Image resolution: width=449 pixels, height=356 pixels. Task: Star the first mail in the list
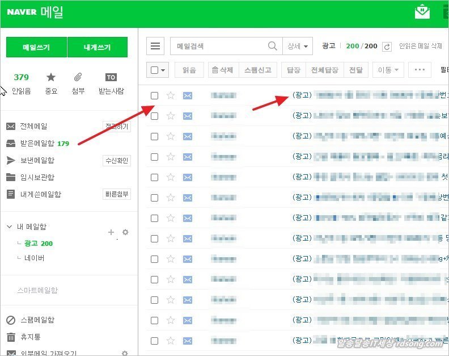click(x=171, y=95)
